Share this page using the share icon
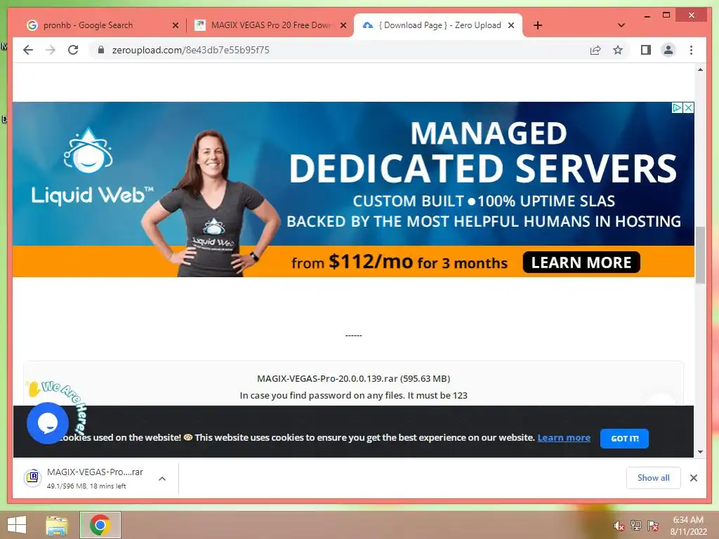This screenshot has height=539, width=719. pyautogui.click(x=595, y=50)
